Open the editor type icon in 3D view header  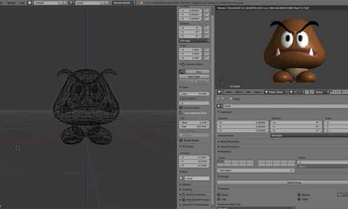(220, 92)
